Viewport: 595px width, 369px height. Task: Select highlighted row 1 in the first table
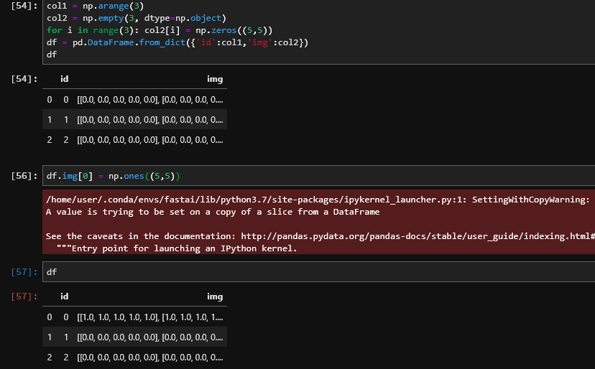click(135, 119)
